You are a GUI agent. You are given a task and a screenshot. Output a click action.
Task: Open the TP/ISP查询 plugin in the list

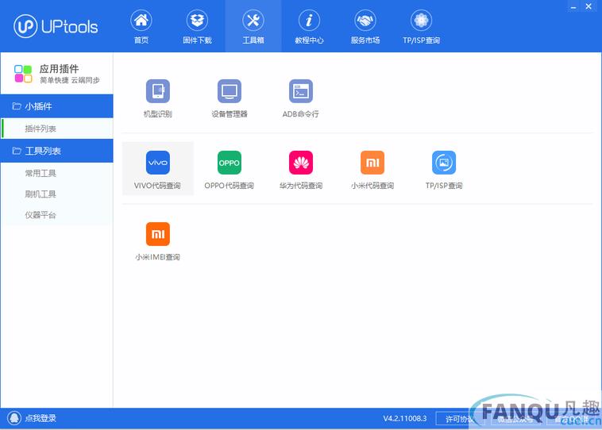(443, 169)
